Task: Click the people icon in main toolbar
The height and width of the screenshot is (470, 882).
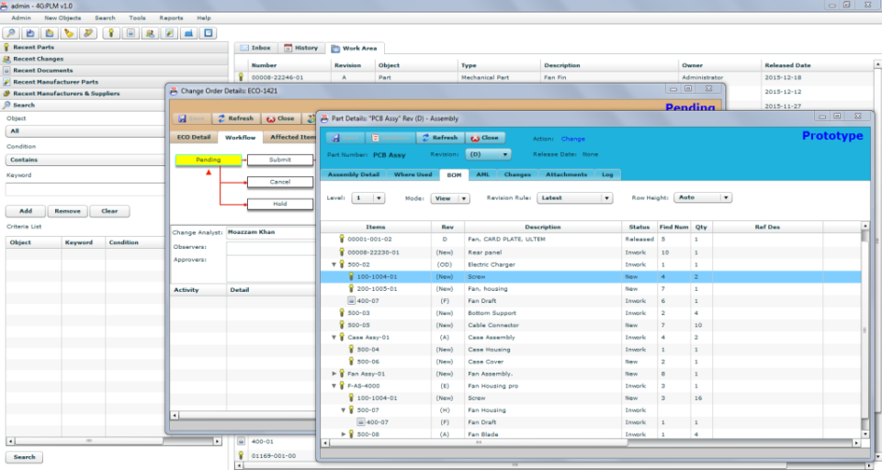Action: point(150,33)
